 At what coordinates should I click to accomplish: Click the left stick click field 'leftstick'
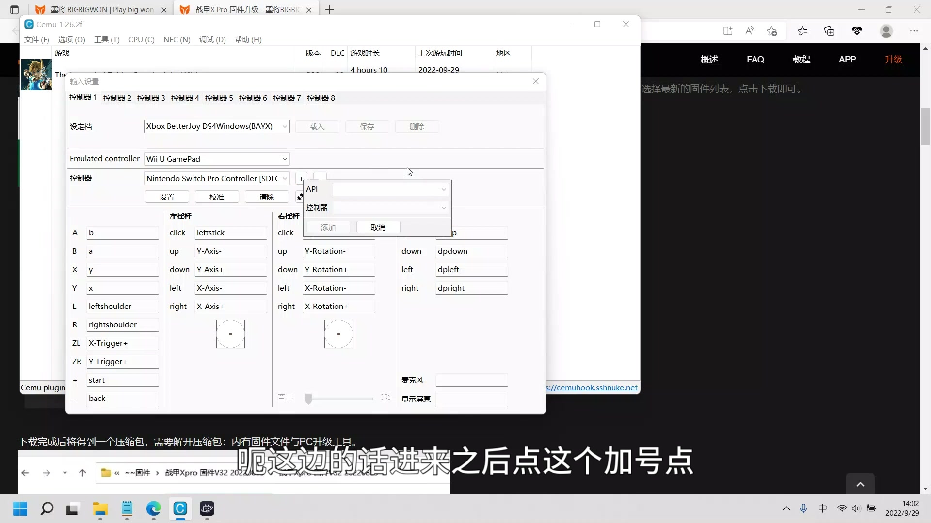click(x=231, y=233)
